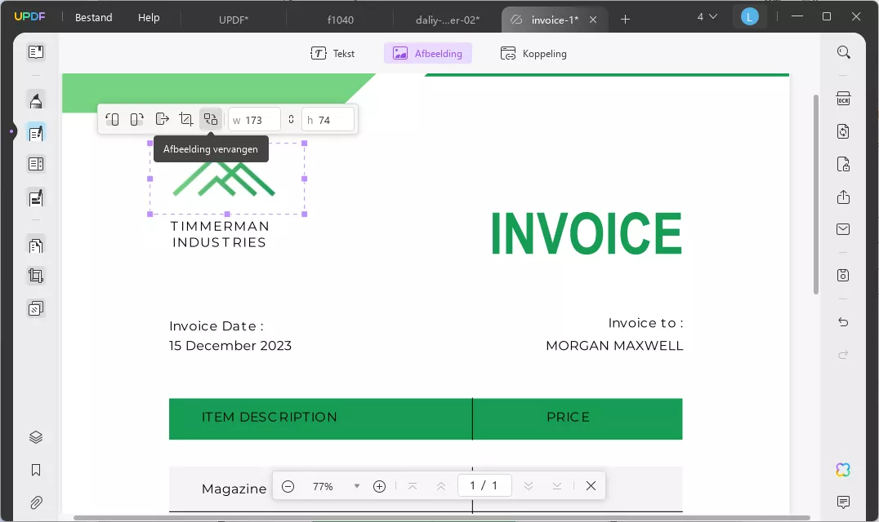Select the Tekst editing mode
The width and height of the screenshot is (879, 522).
click(x=332, y=54)
